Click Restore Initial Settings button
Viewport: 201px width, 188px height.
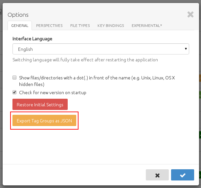point(40,104)
